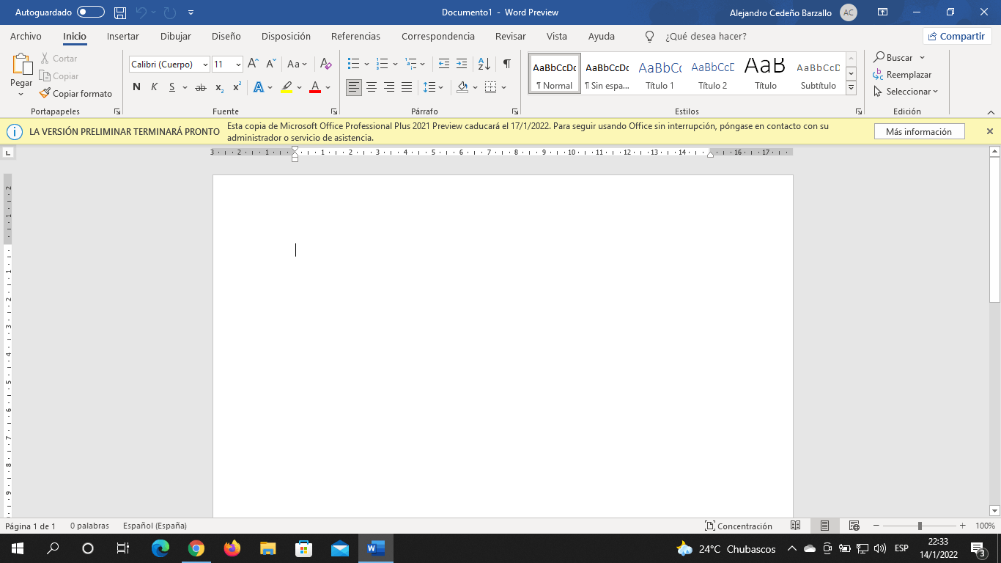Screen dimensions: 1001x563
Task: Click zoom in plus icon
Action: tap(963, 526)
